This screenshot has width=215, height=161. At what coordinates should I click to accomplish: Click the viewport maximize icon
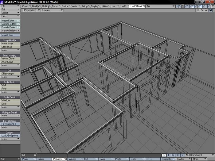[x=211, y=10]
